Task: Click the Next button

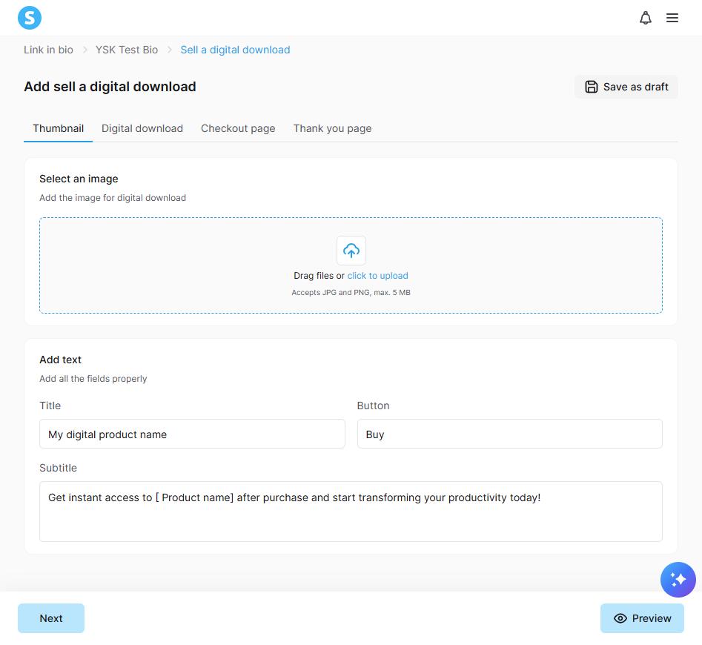Action: pyautogui.click(x=51, y=618)
